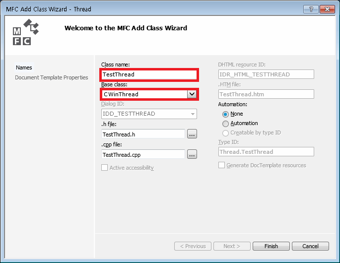
Task: Click the Previous button
Action: (x=193, y=246)
